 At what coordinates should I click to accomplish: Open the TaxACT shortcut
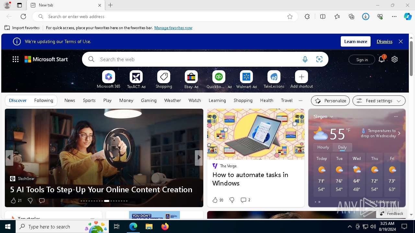pos(136,80)
